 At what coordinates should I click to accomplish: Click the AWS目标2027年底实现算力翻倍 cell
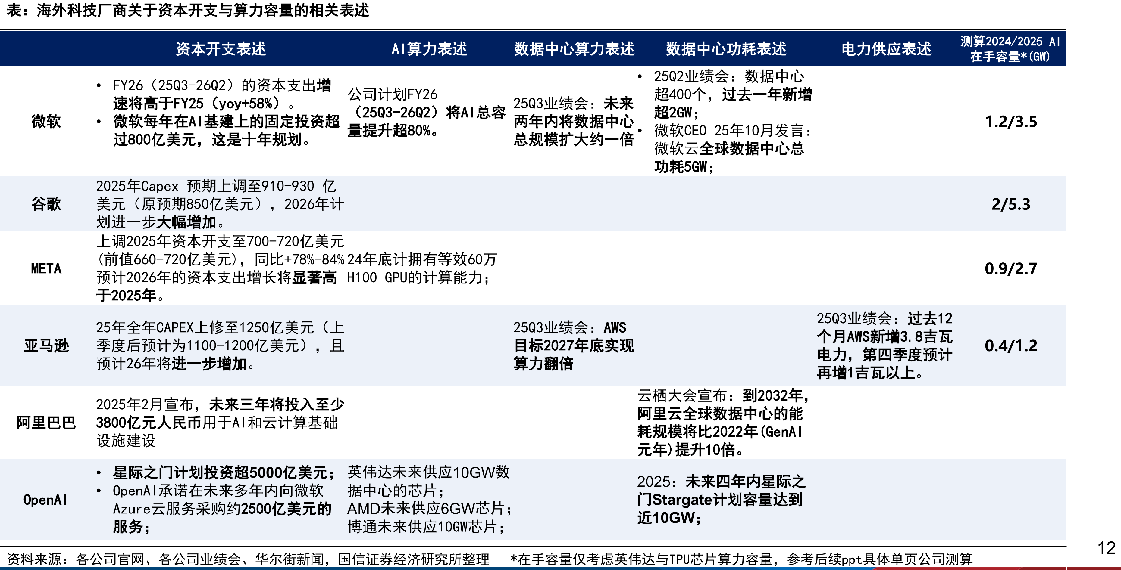574,346
